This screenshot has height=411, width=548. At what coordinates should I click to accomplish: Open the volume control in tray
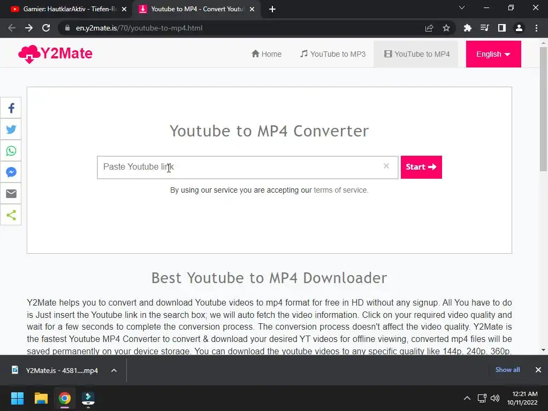tap(495, 398)
